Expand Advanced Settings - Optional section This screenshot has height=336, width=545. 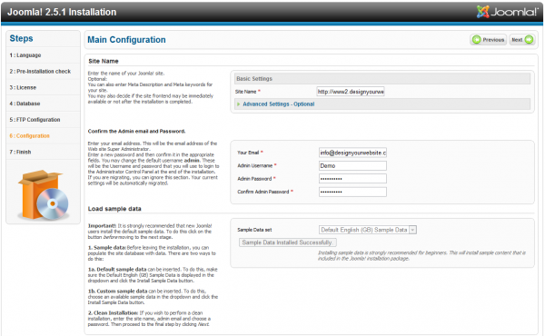279,104
